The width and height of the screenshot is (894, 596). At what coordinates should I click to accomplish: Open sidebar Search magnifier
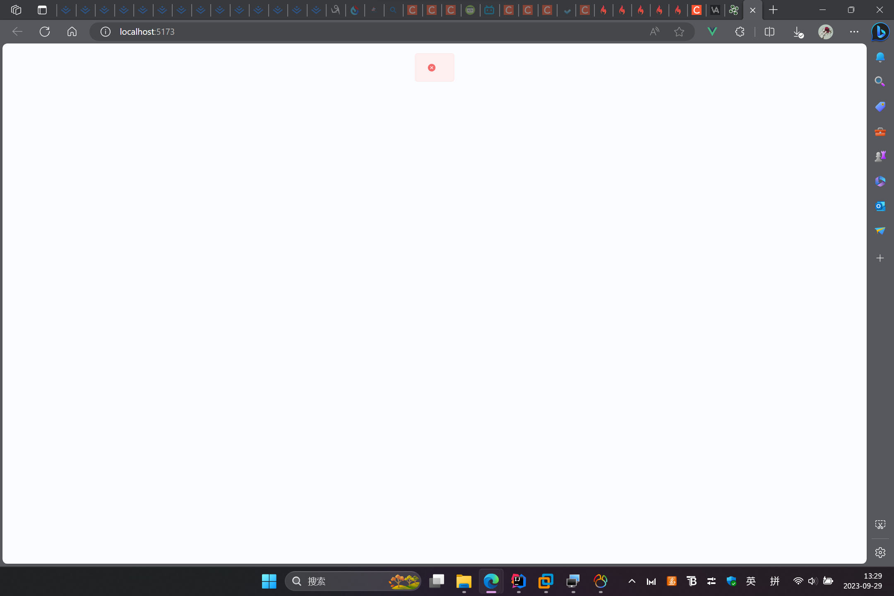point(880,82)
